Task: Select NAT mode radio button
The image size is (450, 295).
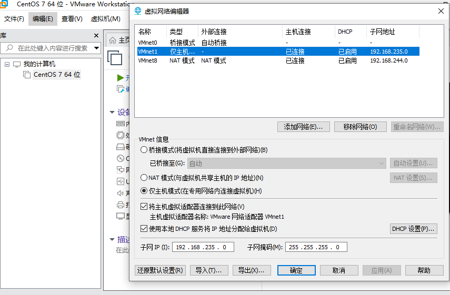Action: [x=144, y=178]
